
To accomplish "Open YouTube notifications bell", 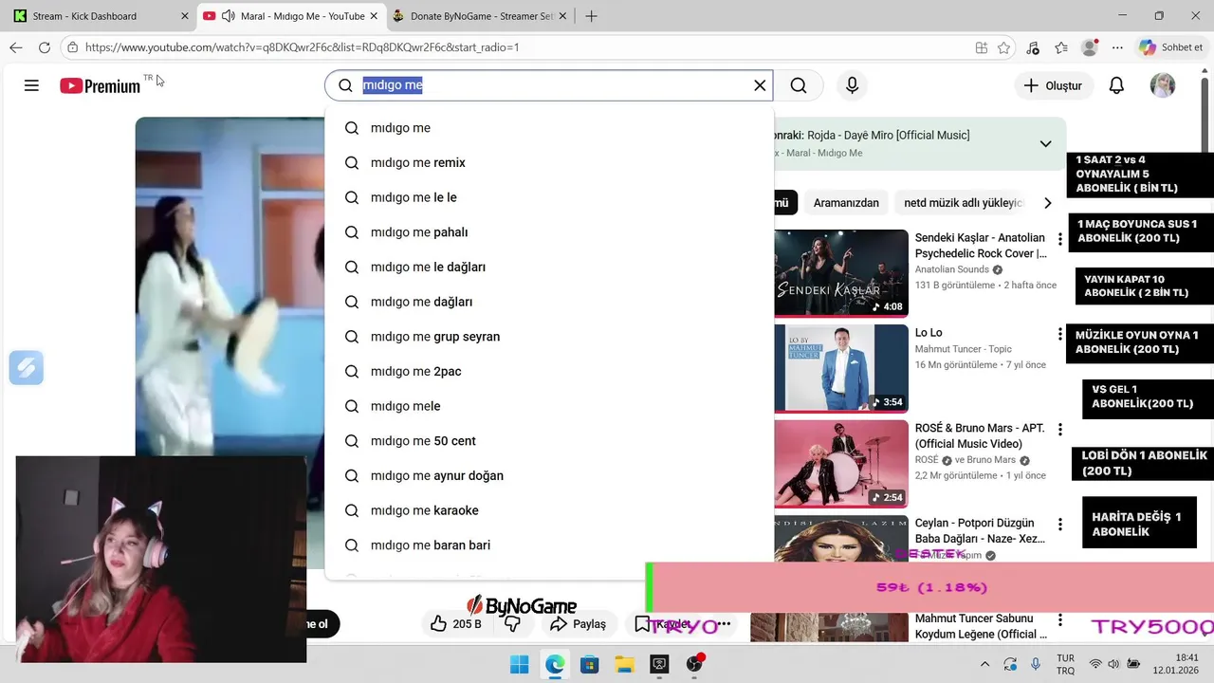I will tap(1116, 85).
